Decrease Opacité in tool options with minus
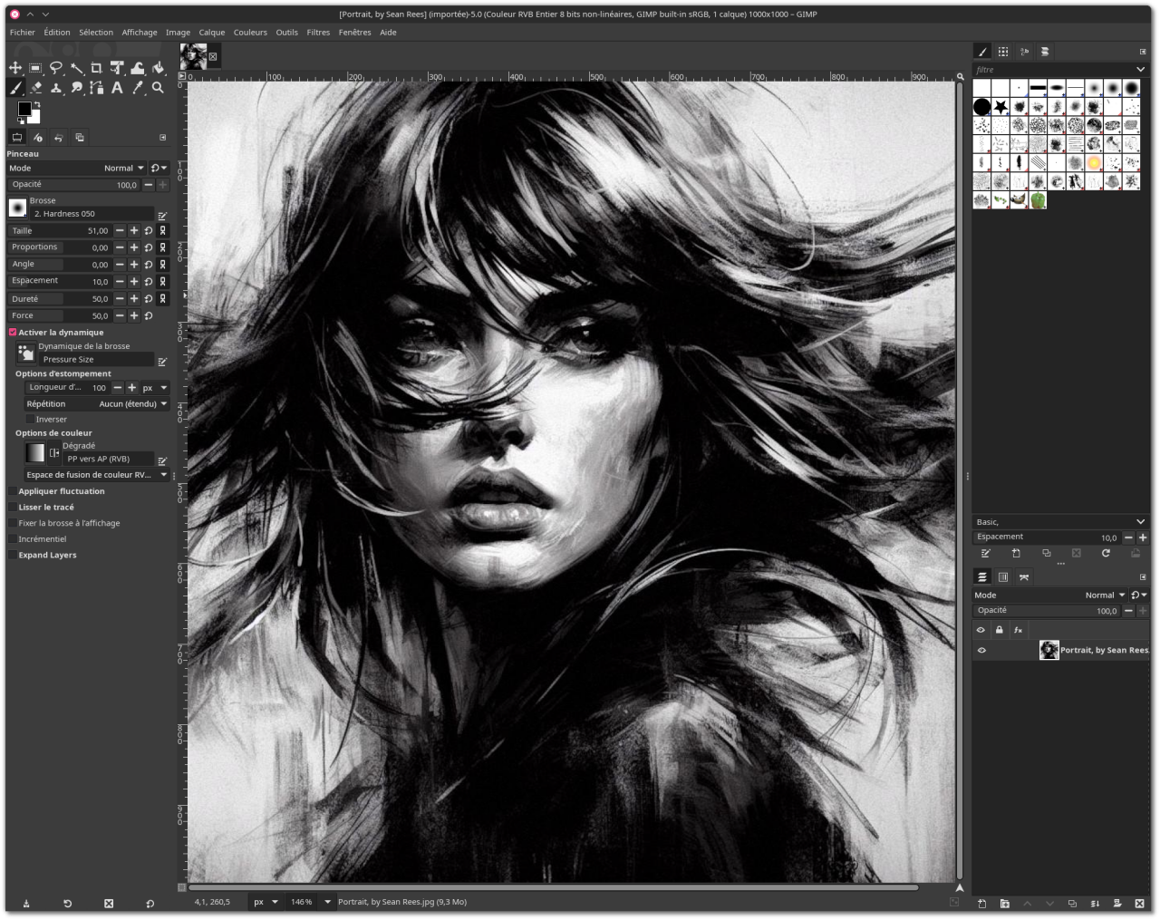The height and width of the screenshot is (920, 1160). tap(149, 185)
